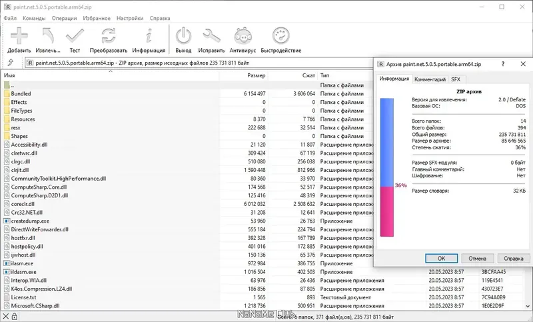
Task: Open the Операции menu
Action: (x=64, y=19)
